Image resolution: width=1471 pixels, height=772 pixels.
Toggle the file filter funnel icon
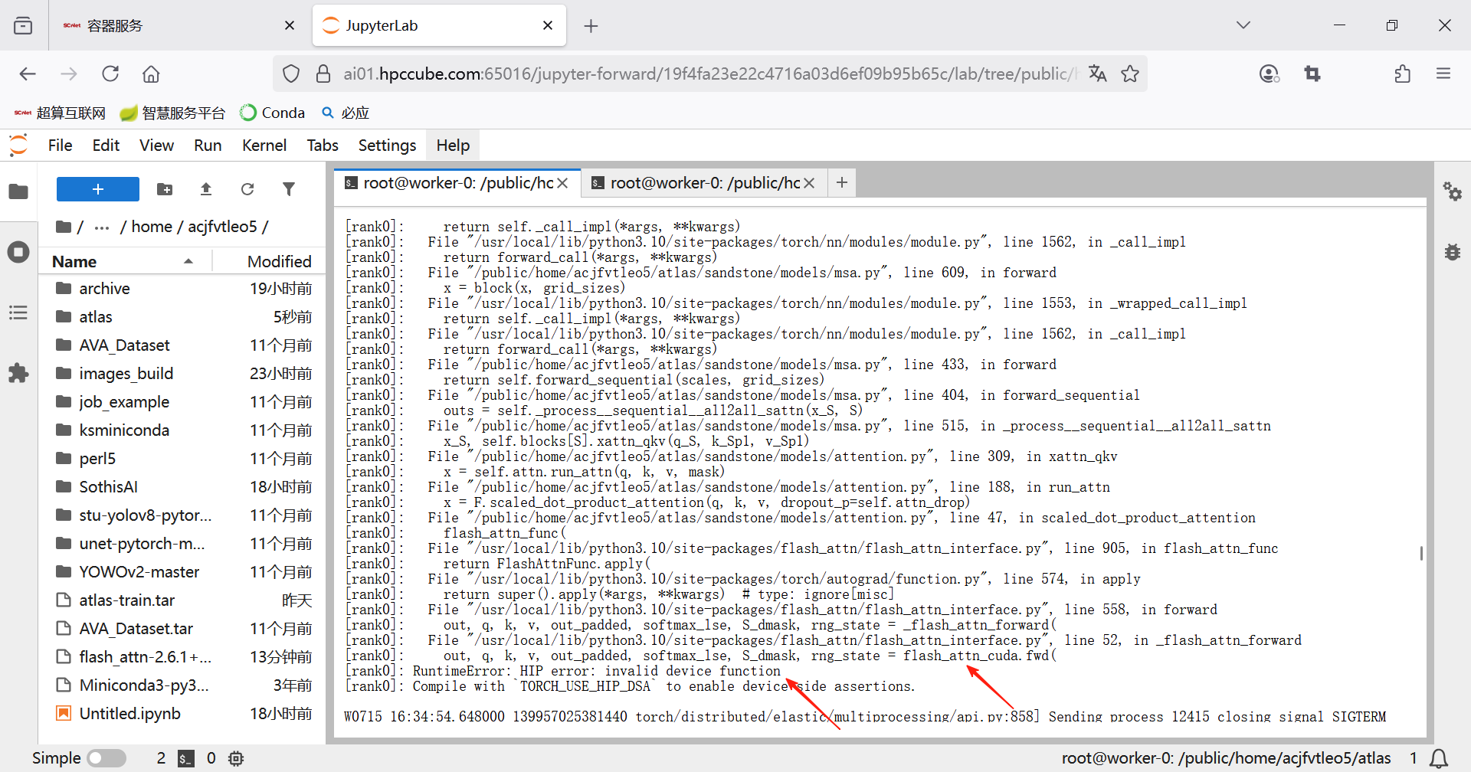point(289,189)
